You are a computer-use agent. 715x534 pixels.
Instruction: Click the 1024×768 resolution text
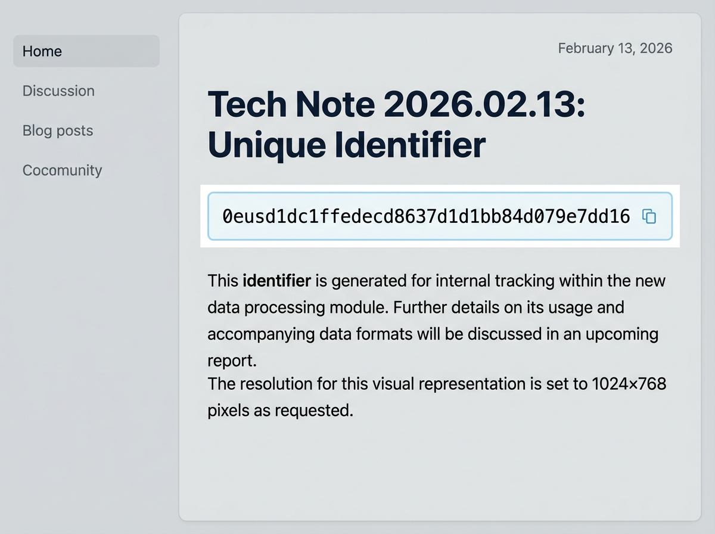click(x=629, y=384)
